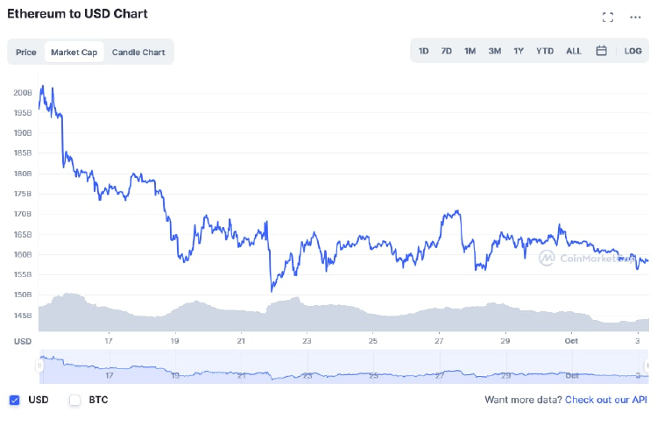This screenshot has width=657, height=426.
Task: Choose the 3M time range
Action: (494, 51)
